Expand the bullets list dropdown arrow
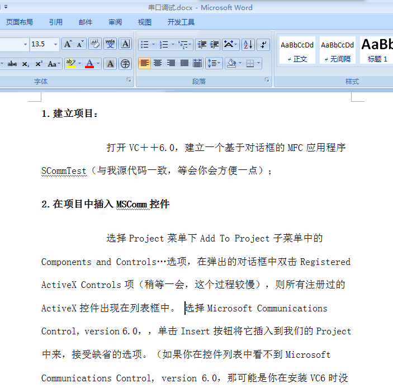This screenshot has height=388, width=393. coord(153,45)
